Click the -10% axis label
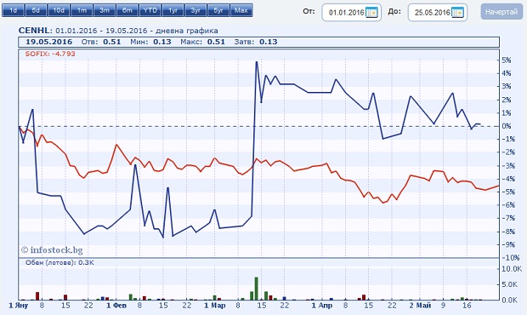Viewport: 527px width, 315px height. (510, 258)
